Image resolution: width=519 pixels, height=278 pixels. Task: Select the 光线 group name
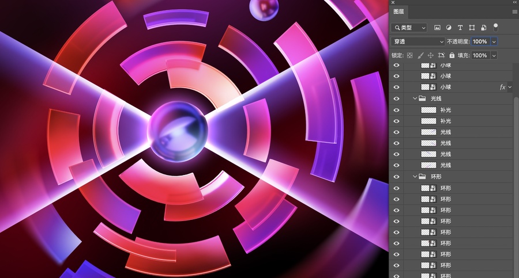coord(436,98)
